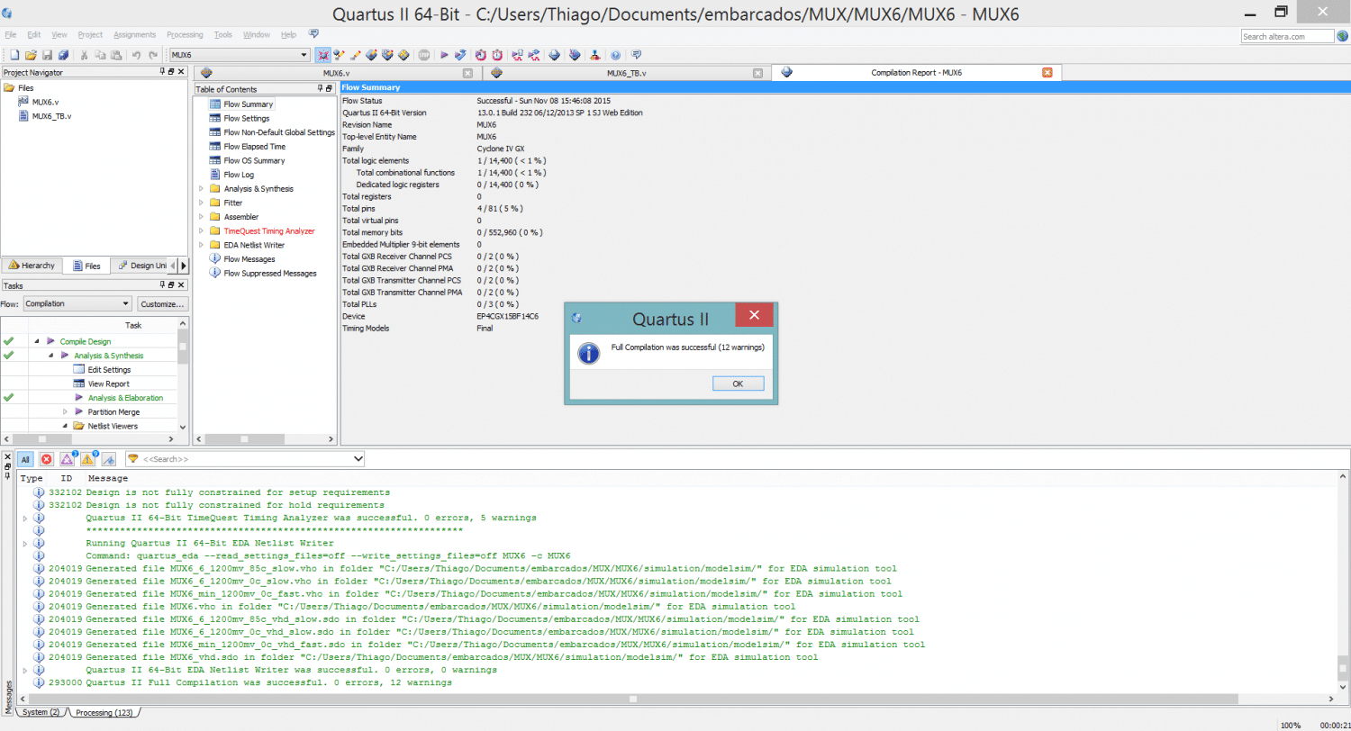Click OK in the Quartus II dialog
Screen dimensions: 1351x731
(x=738, y=384)
